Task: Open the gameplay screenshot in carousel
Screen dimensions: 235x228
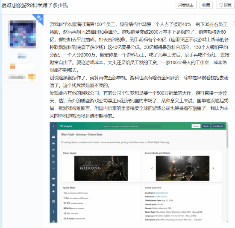Action: 182,168
